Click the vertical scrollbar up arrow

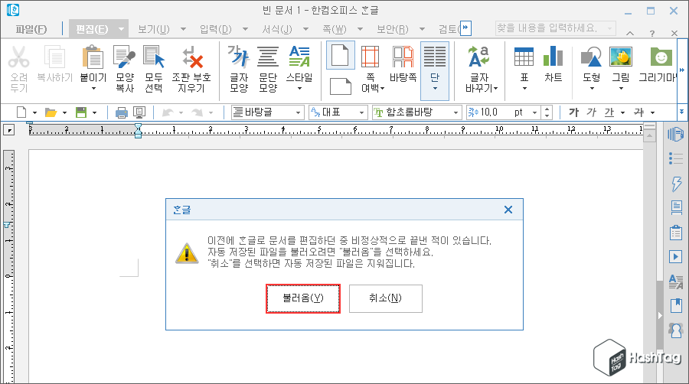[x=649, y=136]
